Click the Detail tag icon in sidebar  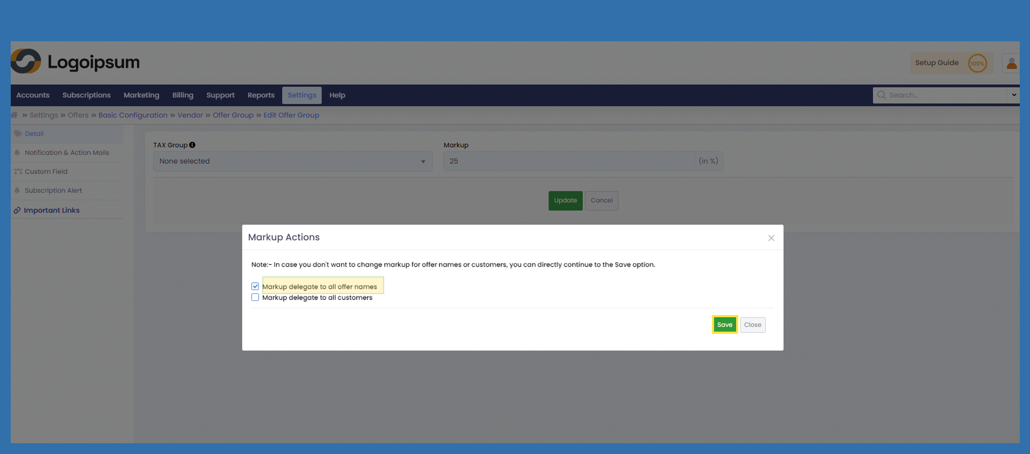click(x=18, y=134)
